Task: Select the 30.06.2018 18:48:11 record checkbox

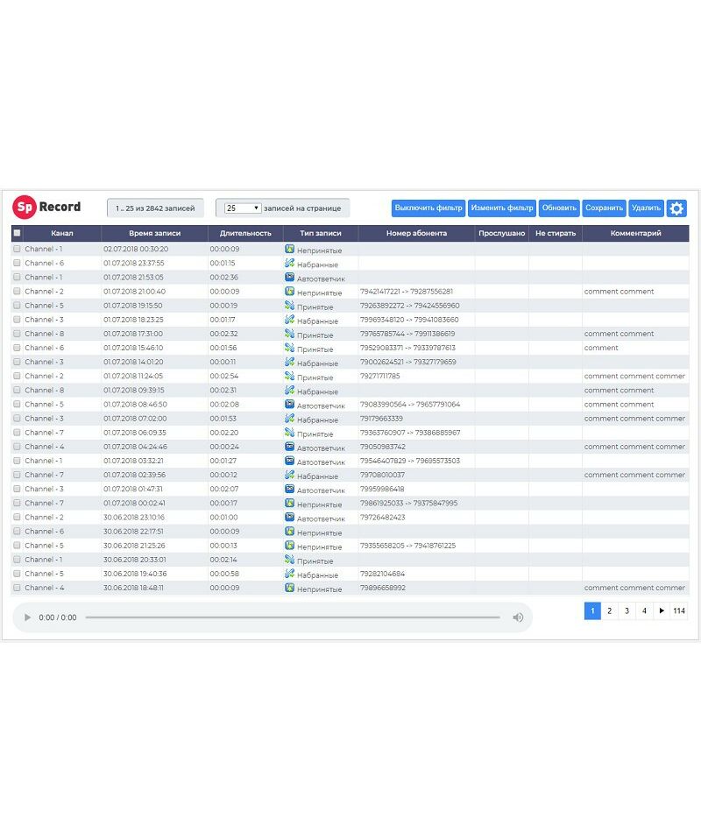Action: tap(17, 588)
